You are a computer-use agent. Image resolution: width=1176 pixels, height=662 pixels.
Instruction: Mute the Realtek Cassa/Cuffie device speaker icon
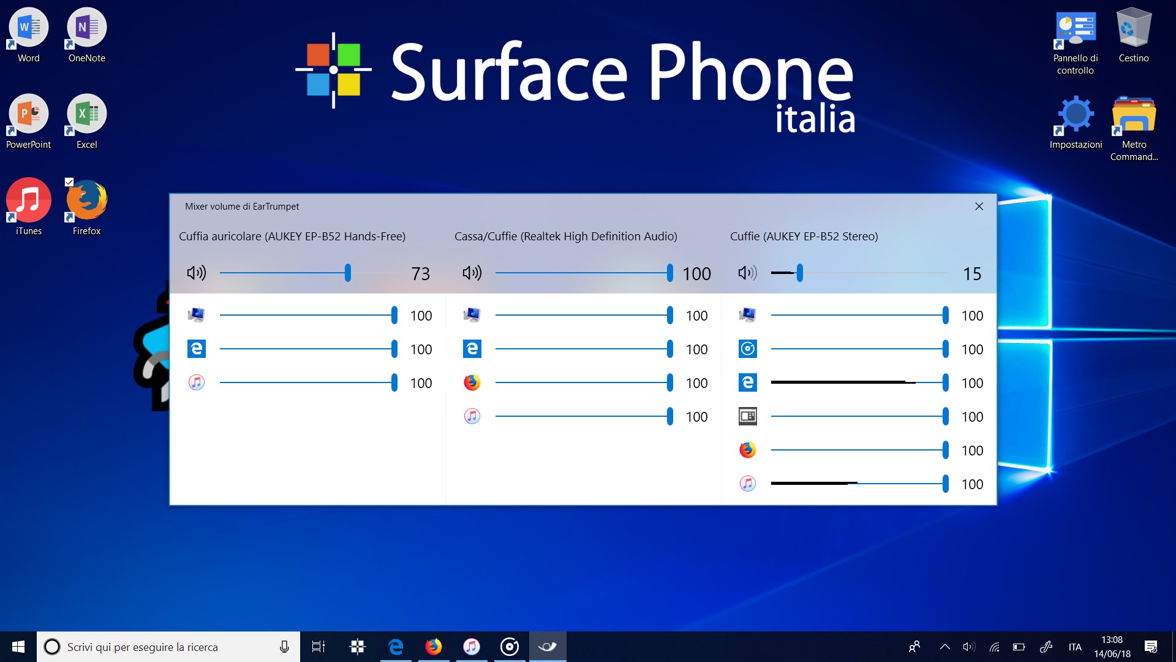472,273
